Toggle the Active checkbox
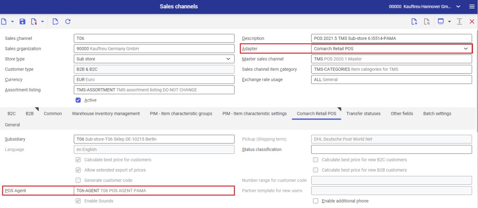This screenshot has height=208, width=478. click(x=78, y=100)
